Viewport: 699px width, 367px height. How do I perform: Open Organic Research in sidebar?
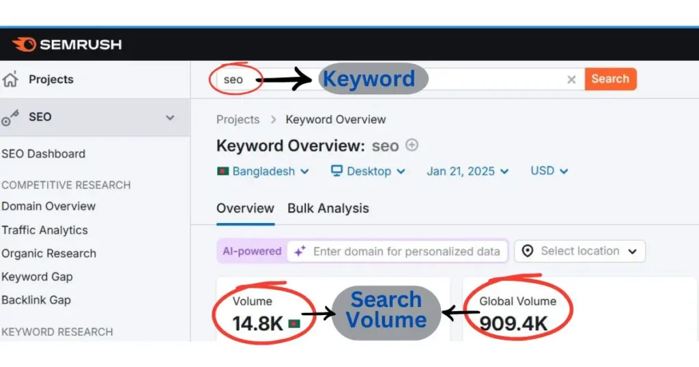click(x=48, y=254)
